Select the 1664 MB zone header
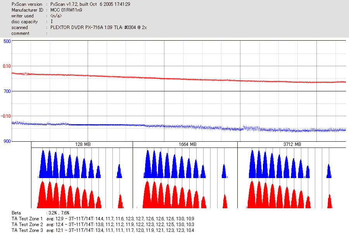This screenshot has height=235, width=349. click(185, 144)
